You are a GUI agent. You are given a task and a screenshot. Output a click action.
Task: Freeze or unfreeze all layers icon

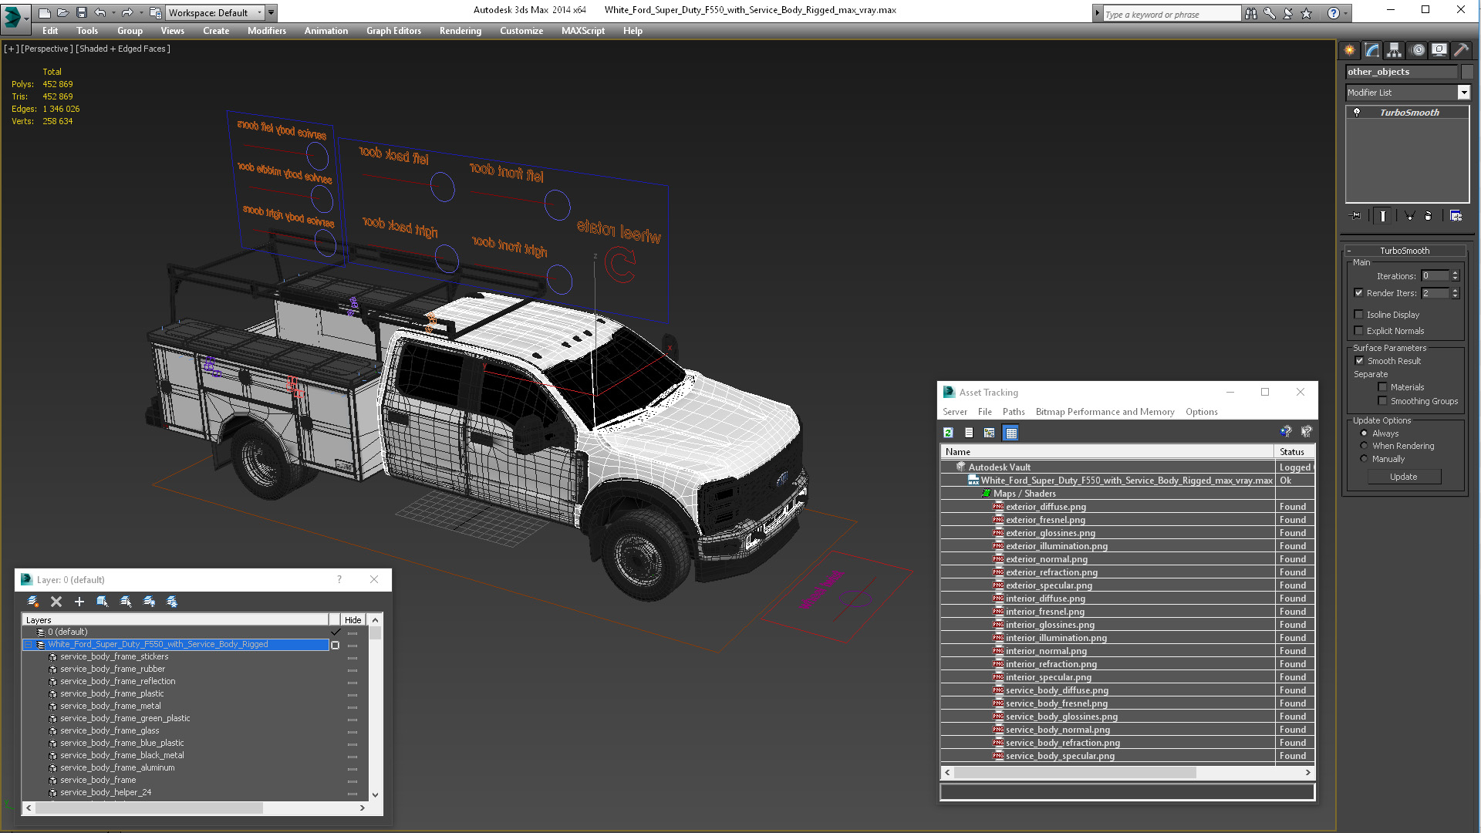(x=172, y=602)
